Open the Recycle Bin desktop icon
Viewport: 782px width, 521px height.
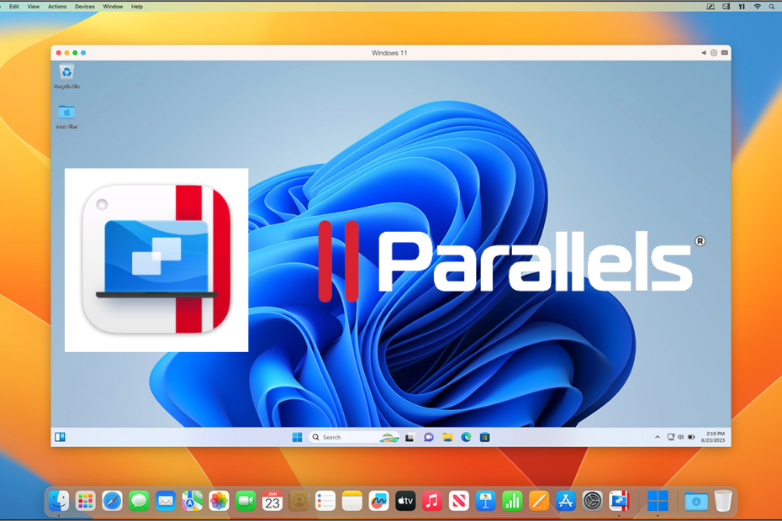coord(66,74)
